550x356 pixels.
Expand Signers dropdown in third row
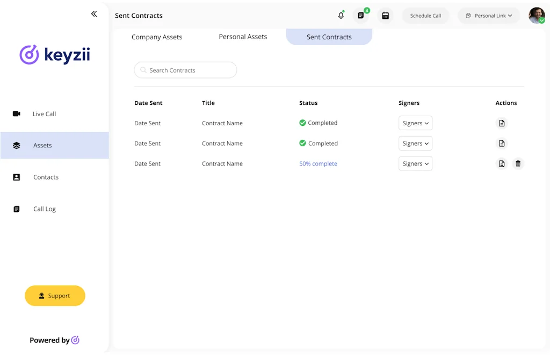[x=415, y=163]
